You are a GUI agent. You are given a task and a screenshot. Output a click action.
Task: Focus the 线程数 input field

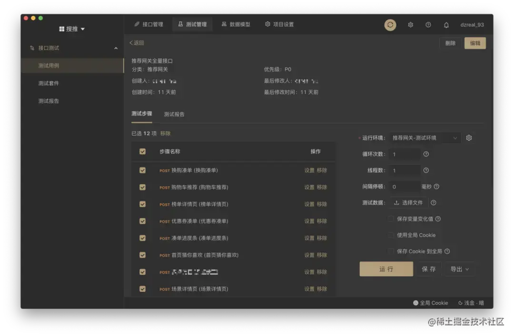405,171
